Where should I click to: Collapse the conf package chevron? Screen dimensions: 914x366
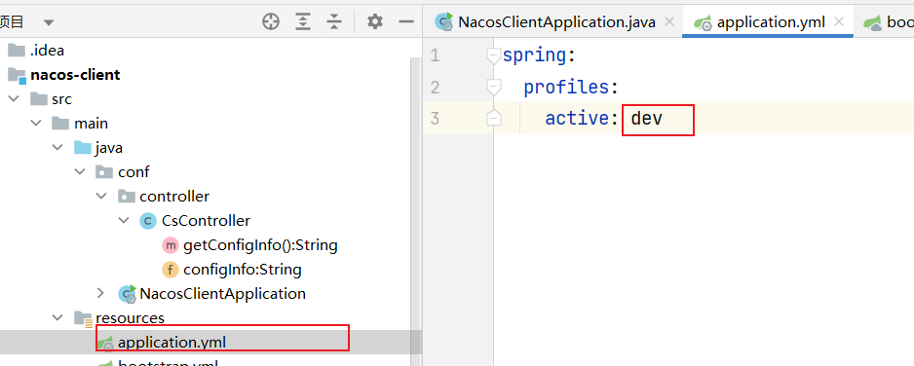coord(79,172)
